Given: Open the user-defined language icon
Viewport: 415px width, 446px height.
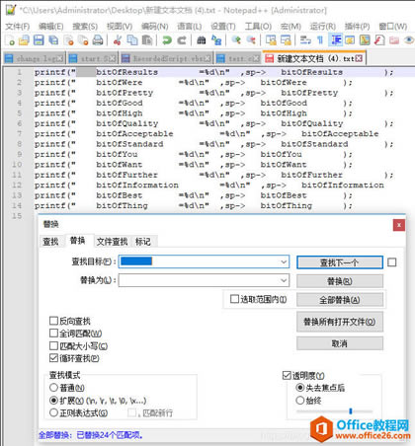Looking at the screenshot, I should pos(350,40).
